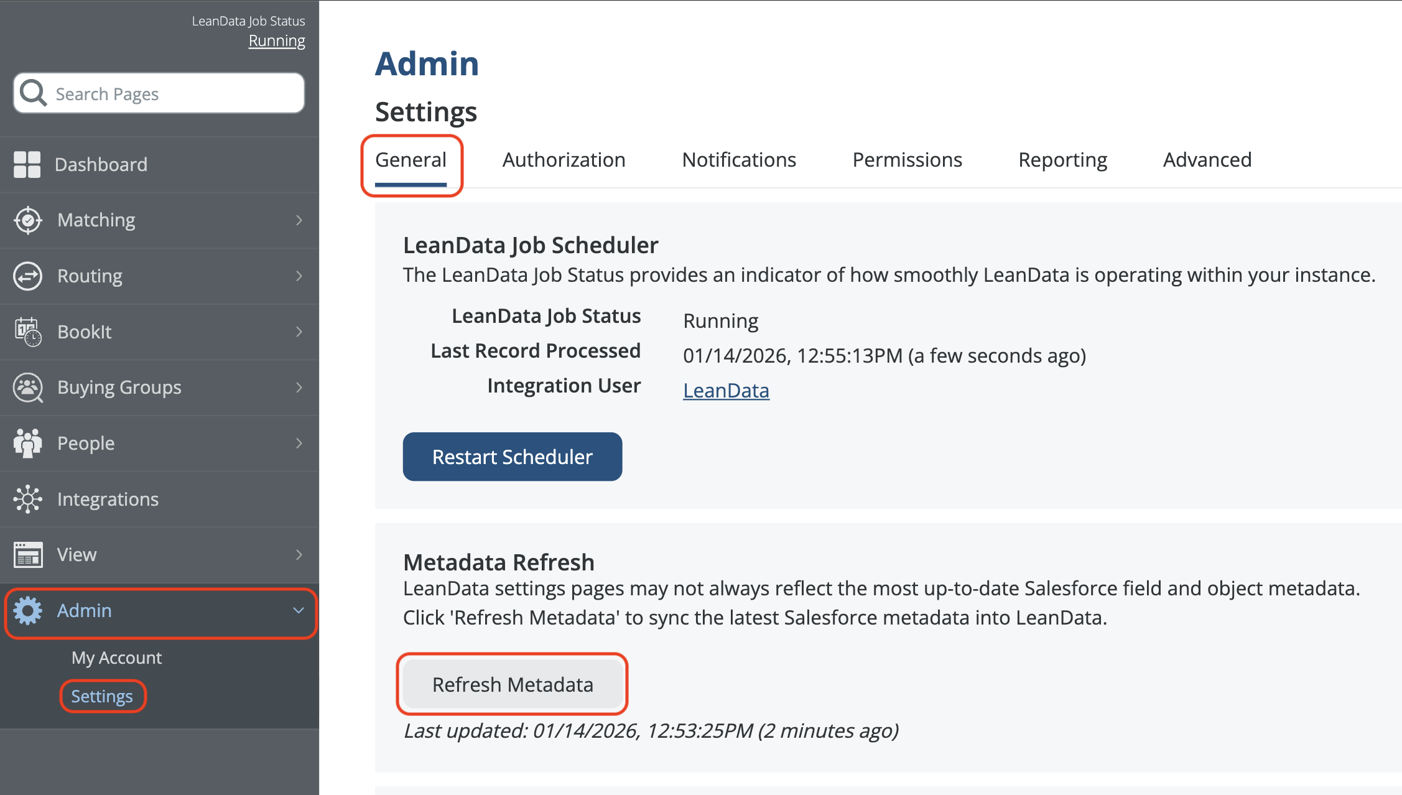Screen dimensions: 1402x795
Task: Click the Routing arrows icon
Action: pyautogui.click(x=28, y=276)
